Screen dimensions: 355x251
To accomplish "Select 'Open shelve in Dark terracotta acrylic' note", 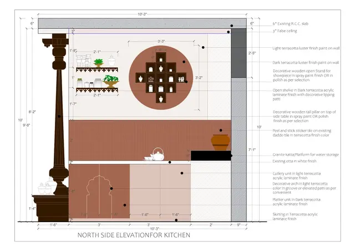I will [303, 94].
